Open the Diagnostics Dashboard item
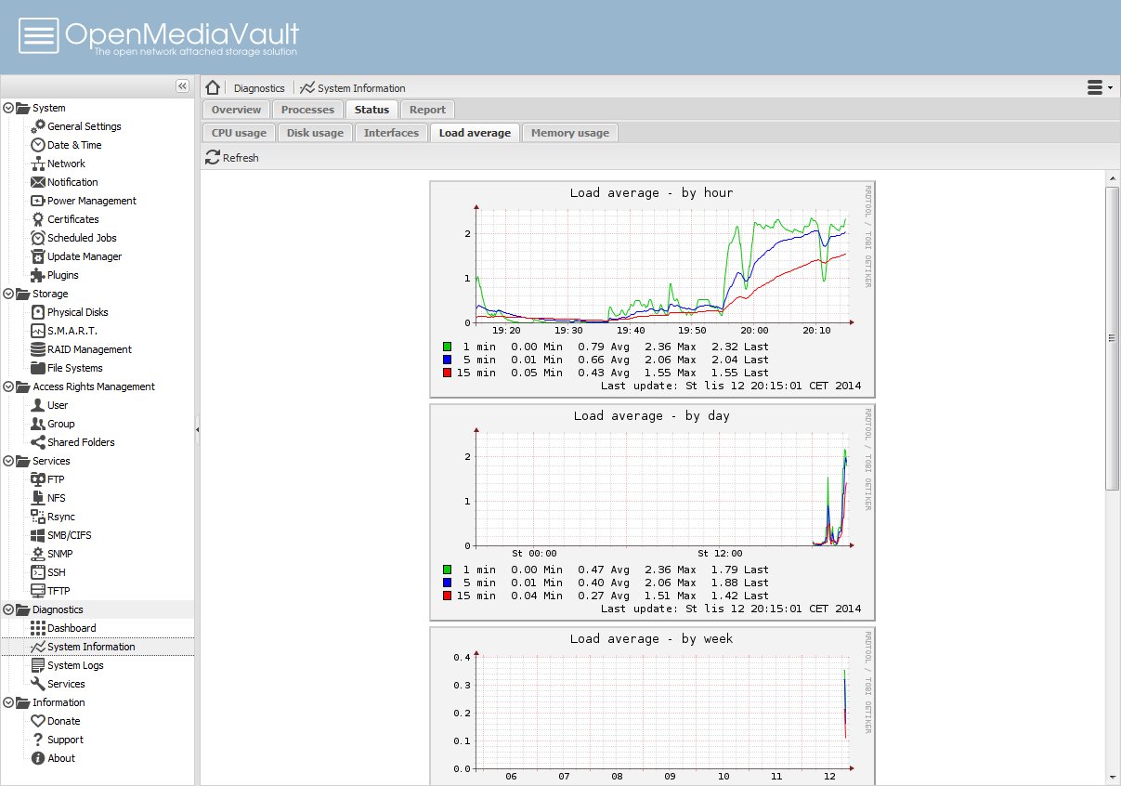Viewport: 1121px width, 786px height. coord(72,628)
